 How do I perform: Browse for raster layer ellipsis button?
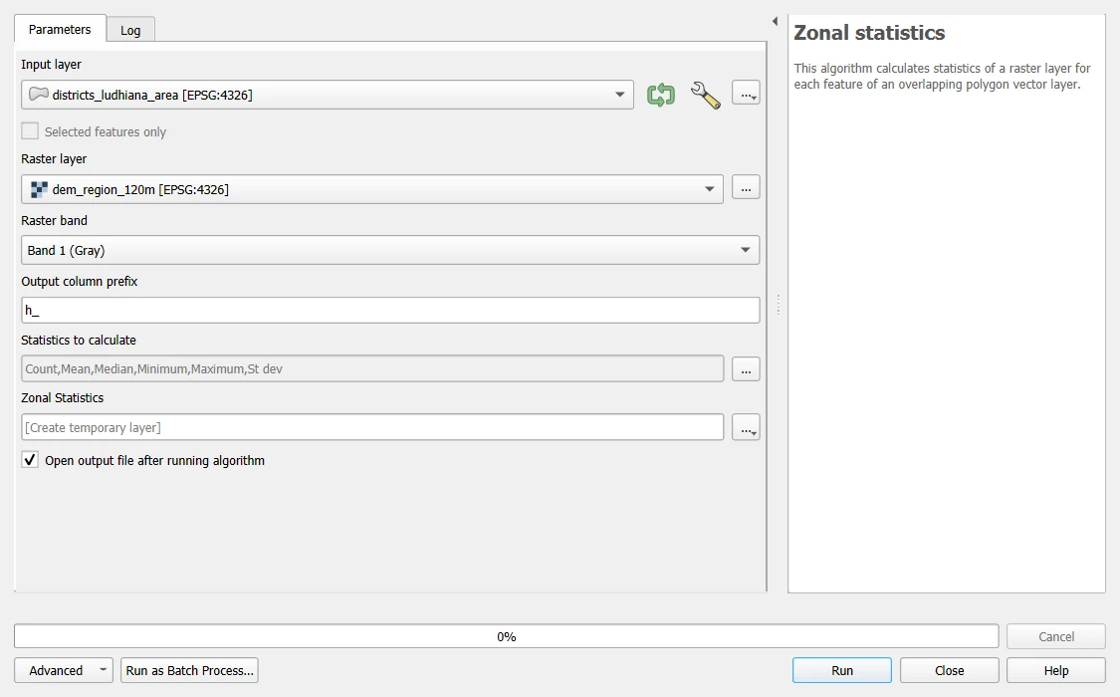[746, 188]
